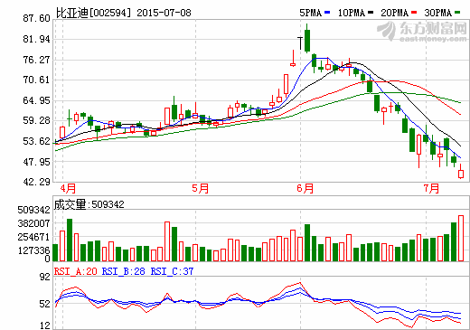The height and width of the screenshot is (330, 470).
Task: Click the RSI_C:37 indicator label
Action: click(172, 271)
